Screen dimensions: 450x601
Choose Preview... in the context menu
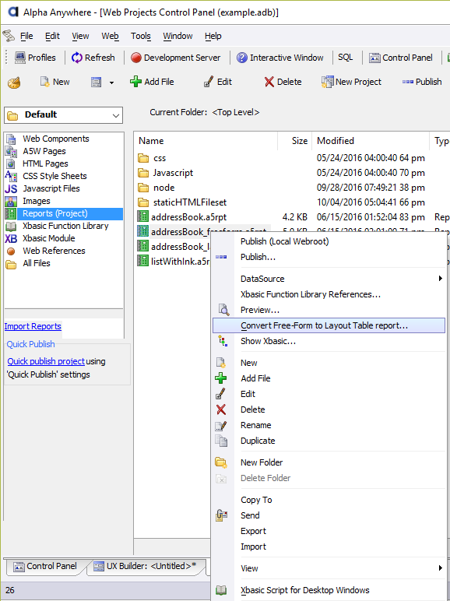tap(259, 310)
